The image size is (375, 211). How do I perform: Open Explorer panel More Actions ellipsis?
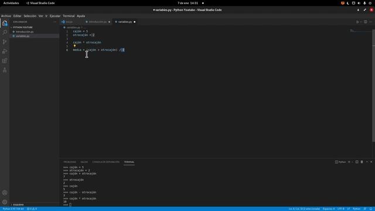point(54,22)
